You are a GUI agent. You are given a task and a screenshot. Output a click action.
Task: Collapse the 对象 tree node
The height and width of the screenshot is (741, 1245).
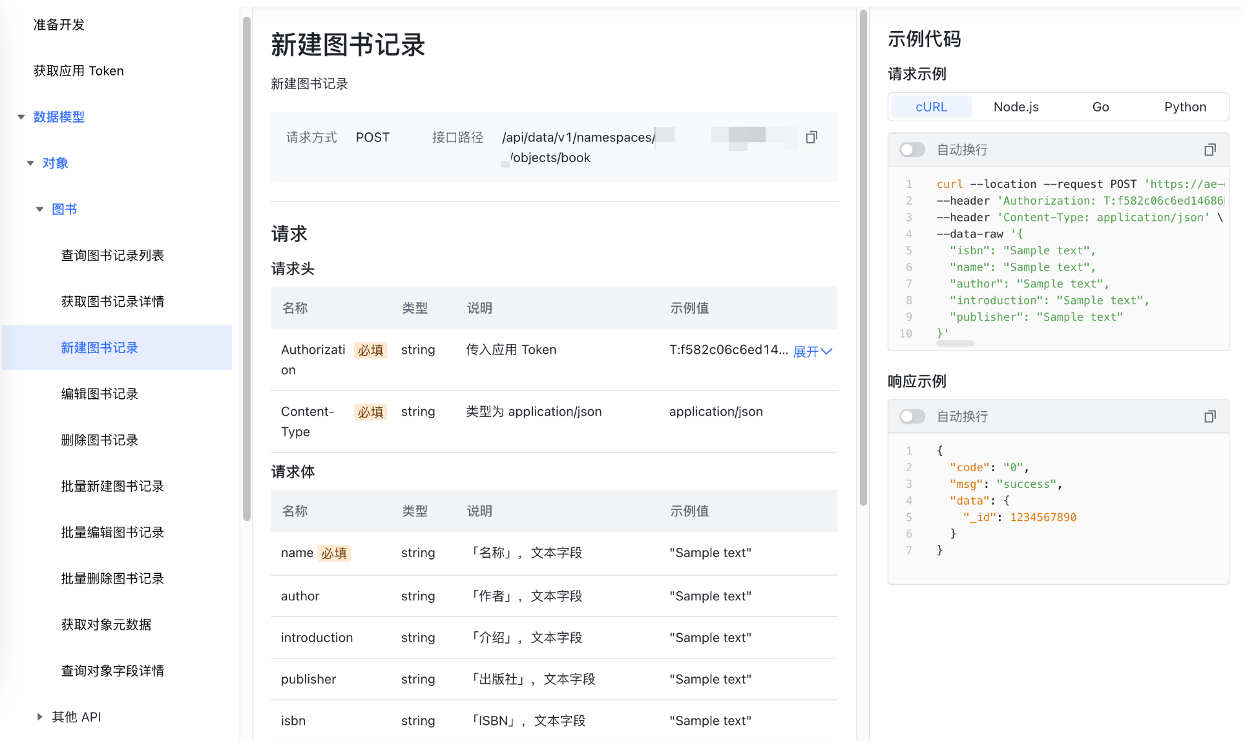[30, 163]
